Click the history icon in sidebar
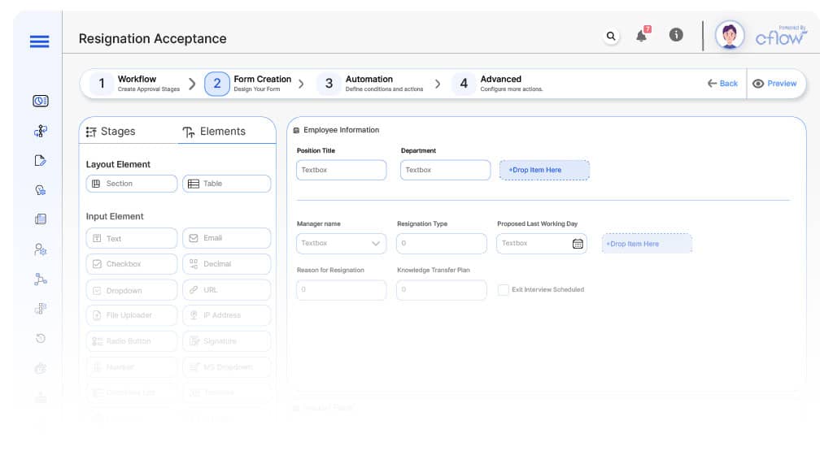Image resolution: width=833 pixels, height=468 pixels. 41,338
